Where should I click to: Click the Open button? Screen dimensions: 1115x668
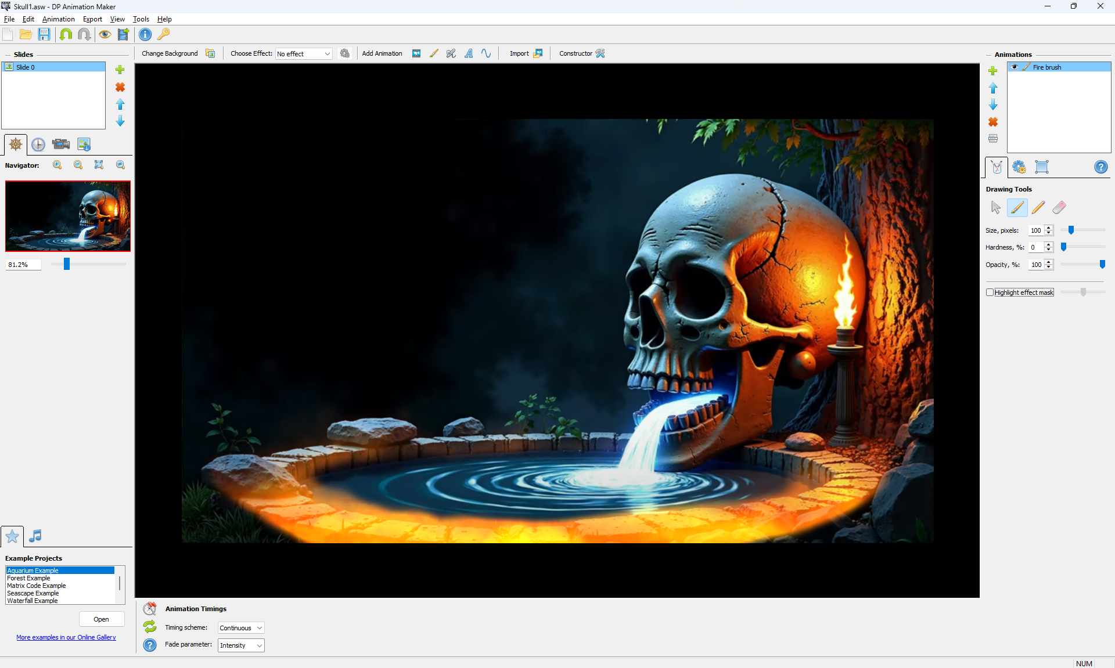coord(101,619)
